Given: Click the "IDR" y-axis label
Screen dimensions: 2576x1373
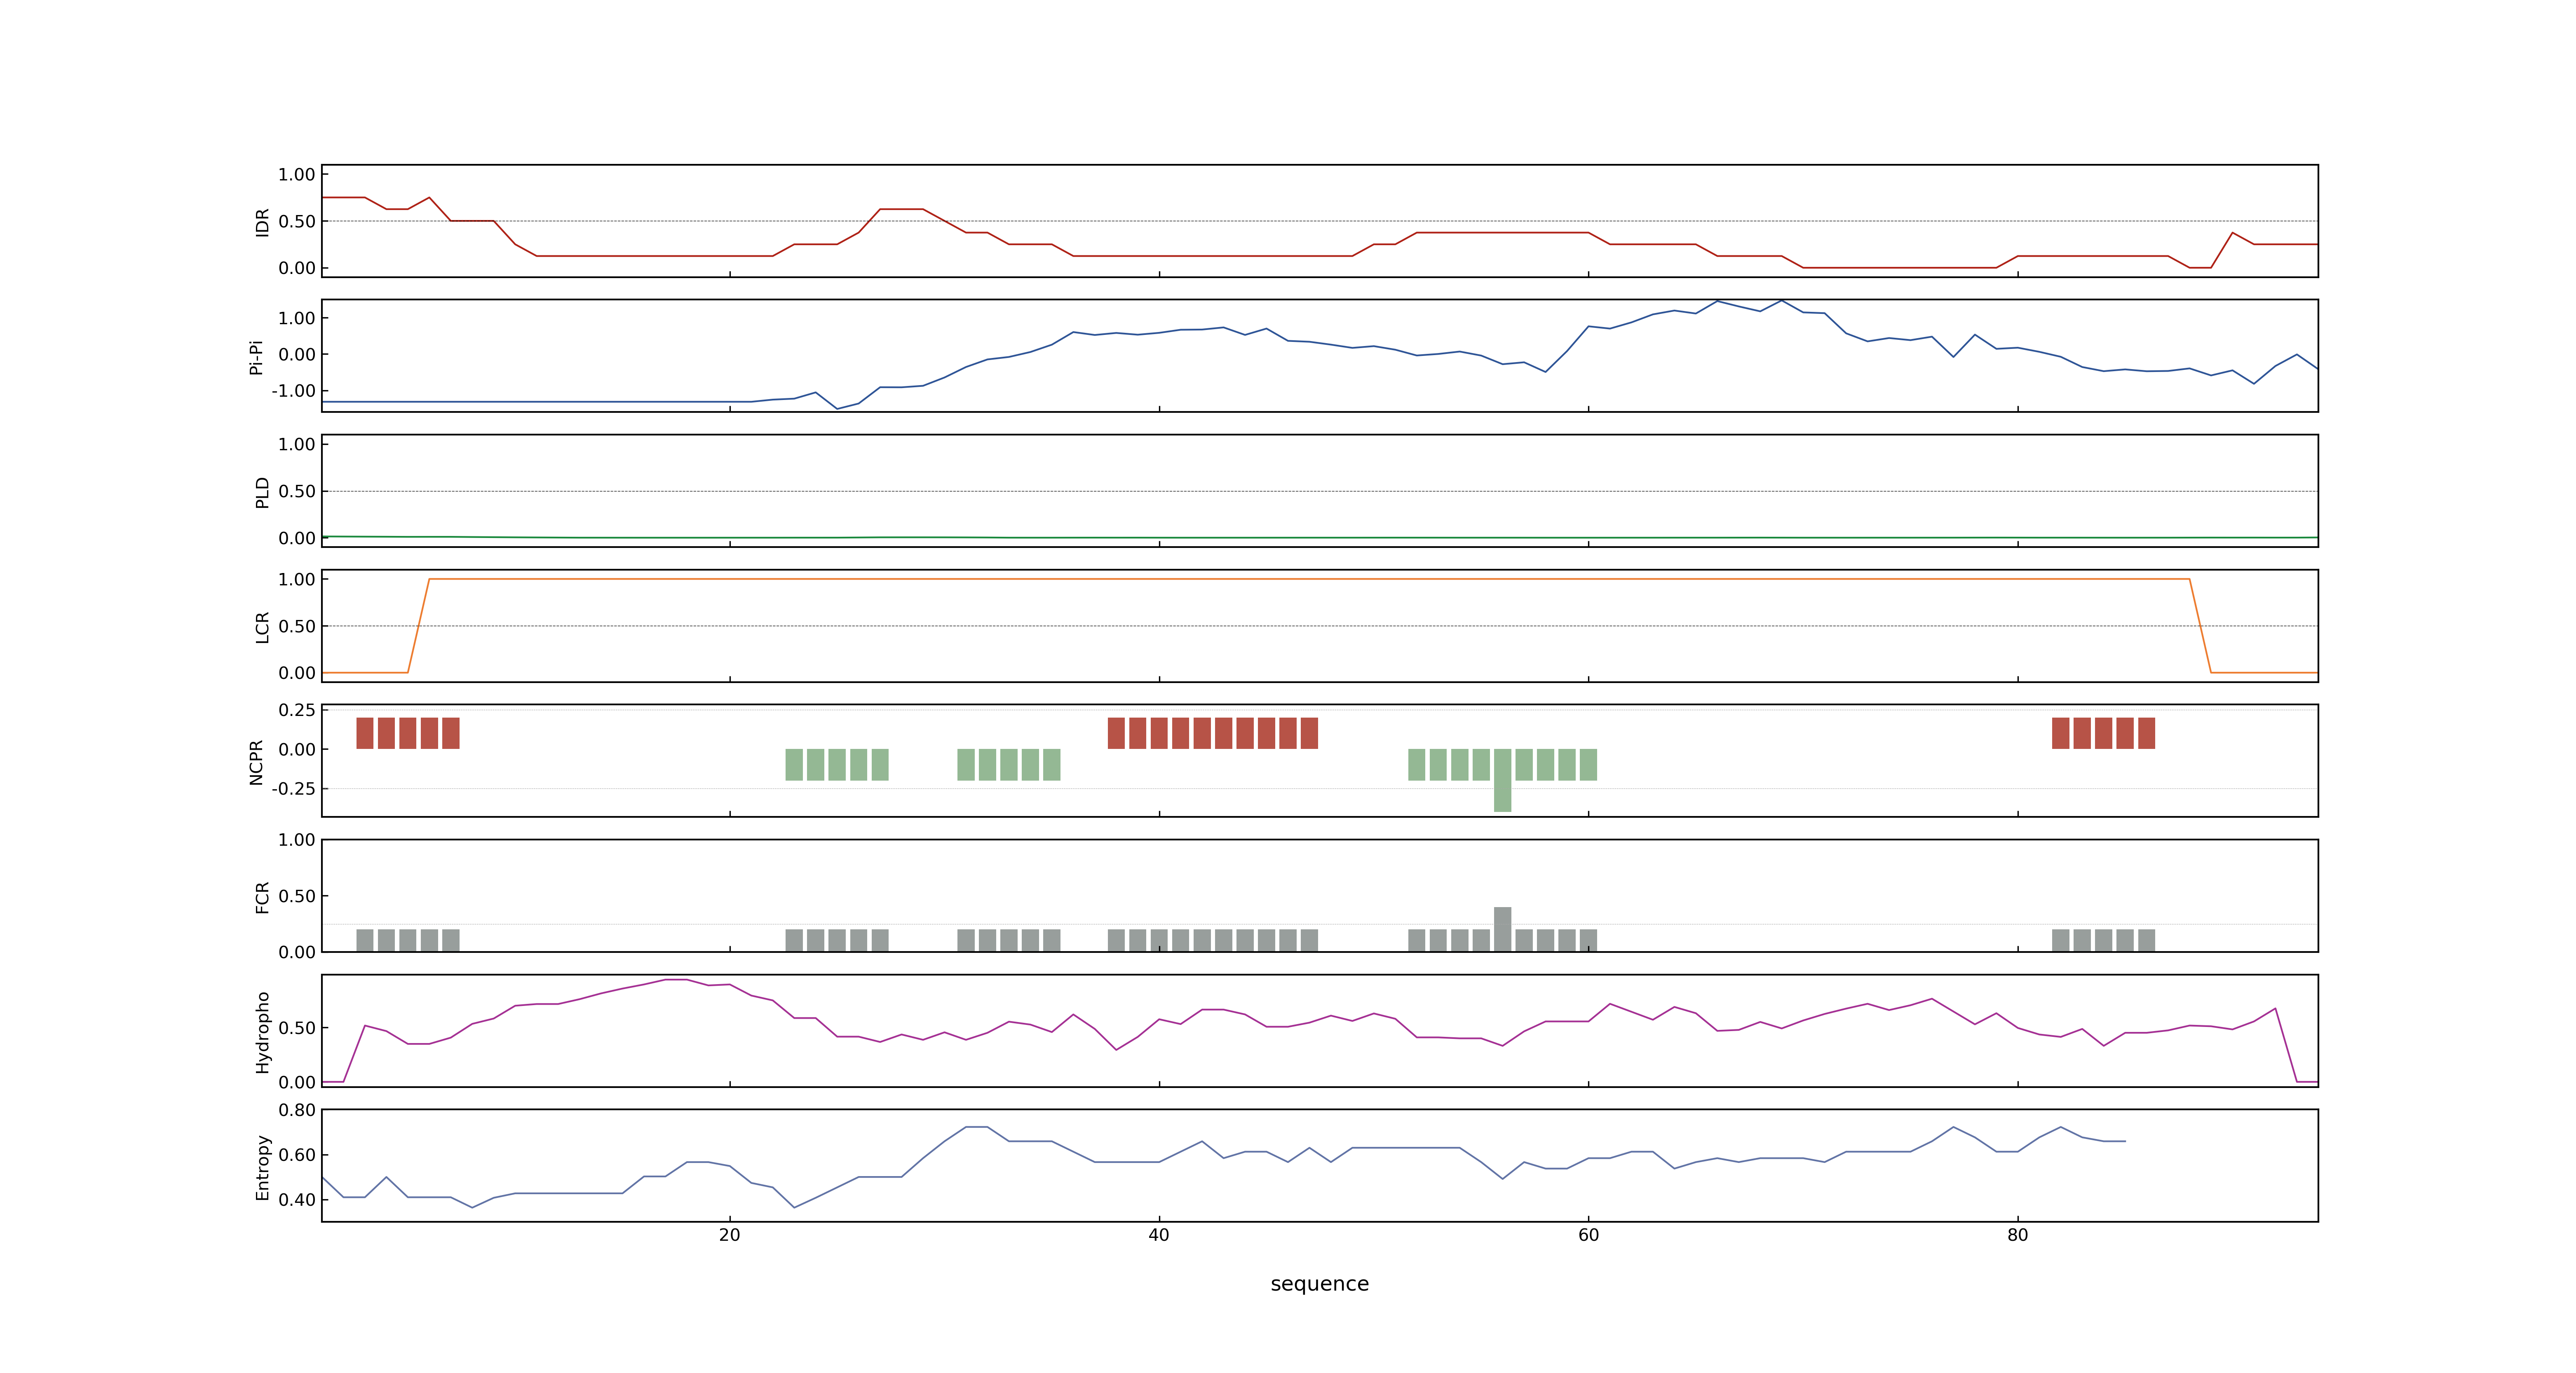Looking at the screenshot, I should pyautogui.click(x=262, y=222).
